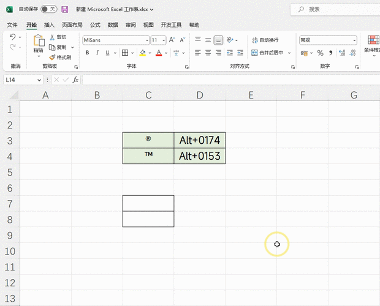This screenshot has height=306, width=380.
Task: Switch to the 开发工具 tab
Action: click(171, 25)
